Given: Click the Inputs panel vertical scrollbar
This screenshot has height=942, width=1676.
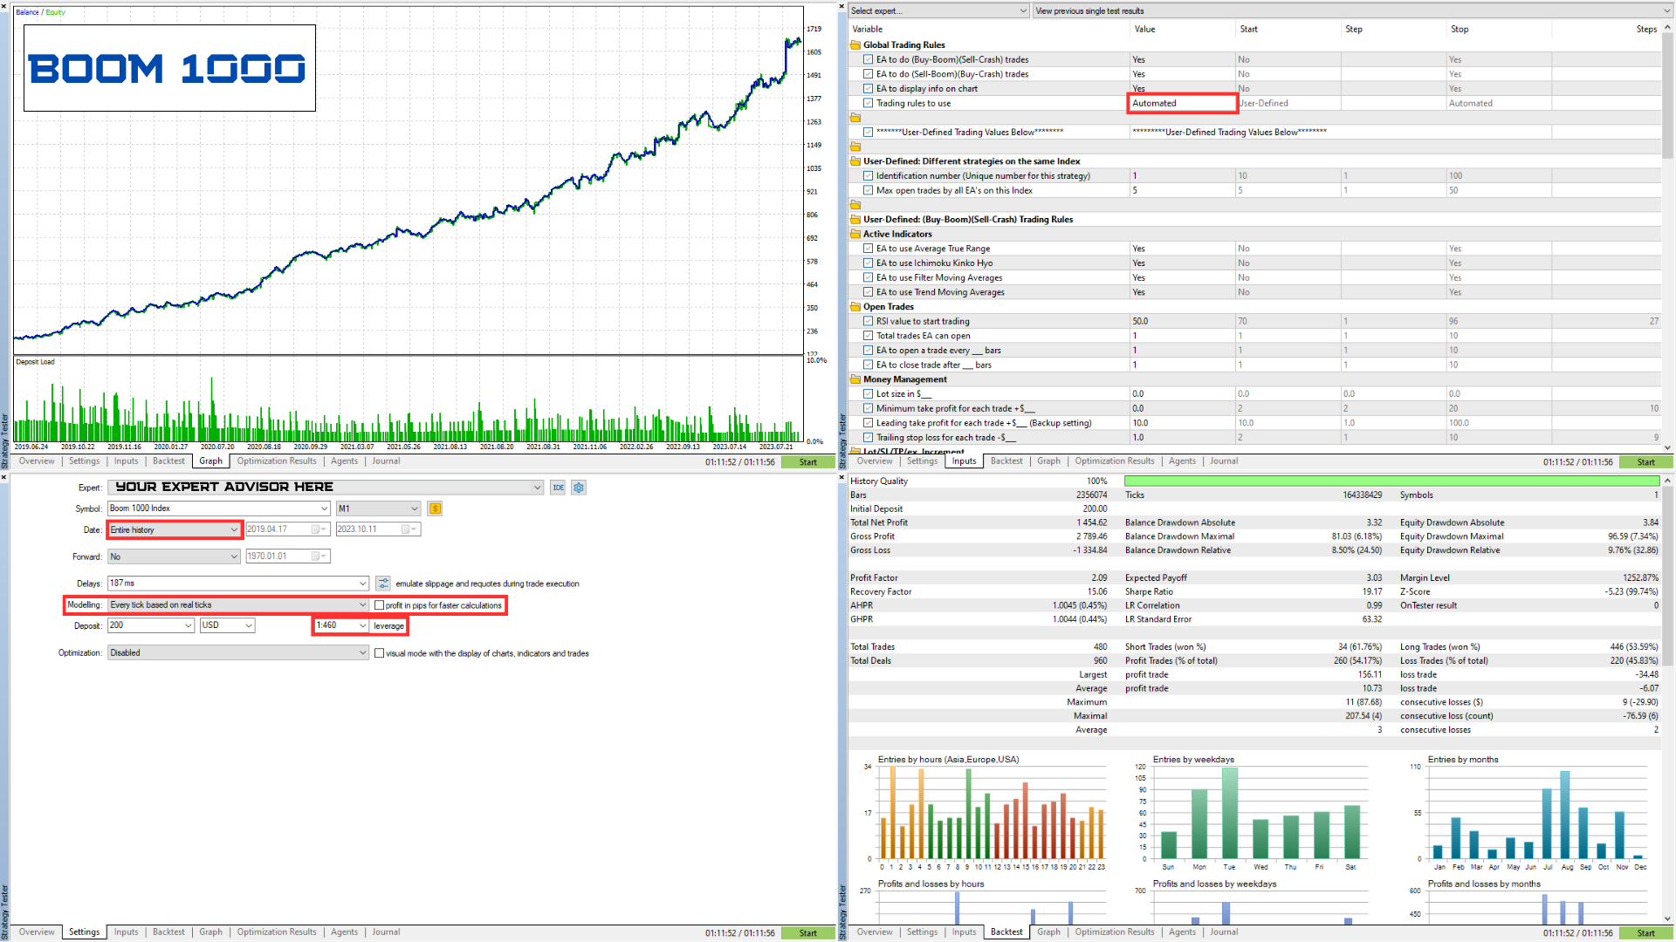Looking at the screenshot, I should click(x=1668, y=235).
